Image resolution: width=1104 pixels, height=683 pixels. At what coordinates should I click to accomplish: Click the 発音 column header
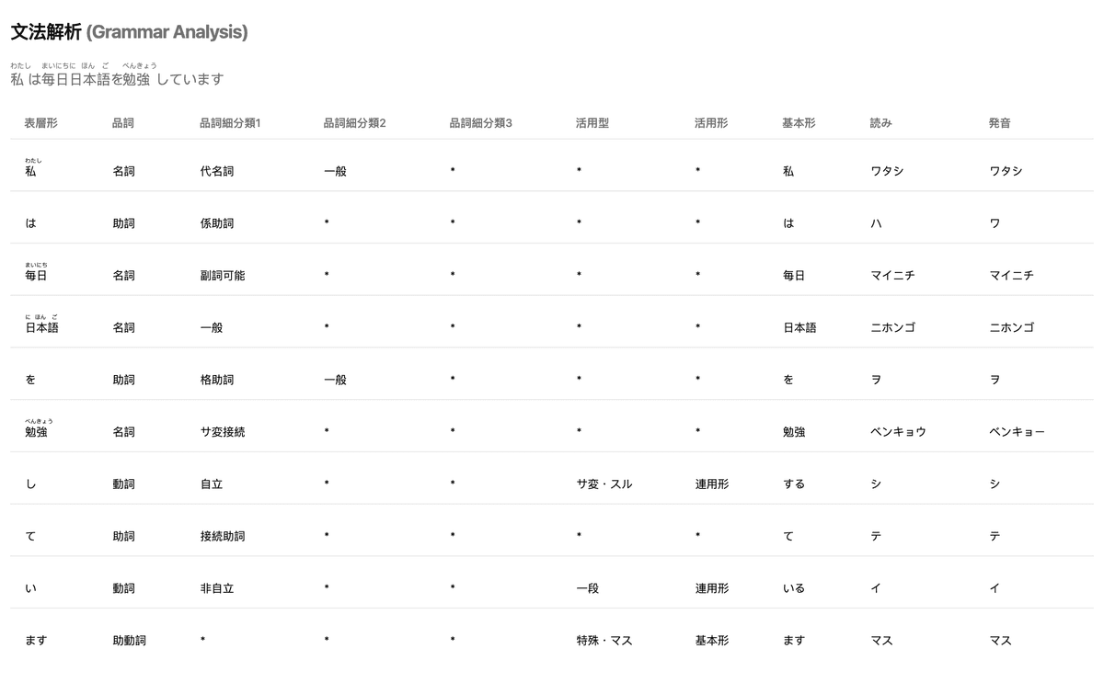click(1000, 122)
